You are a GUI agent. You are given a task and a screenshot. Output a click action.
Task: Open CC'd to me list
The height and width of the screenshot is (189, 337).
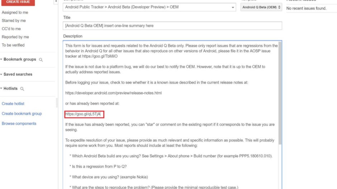pos(11,29)
